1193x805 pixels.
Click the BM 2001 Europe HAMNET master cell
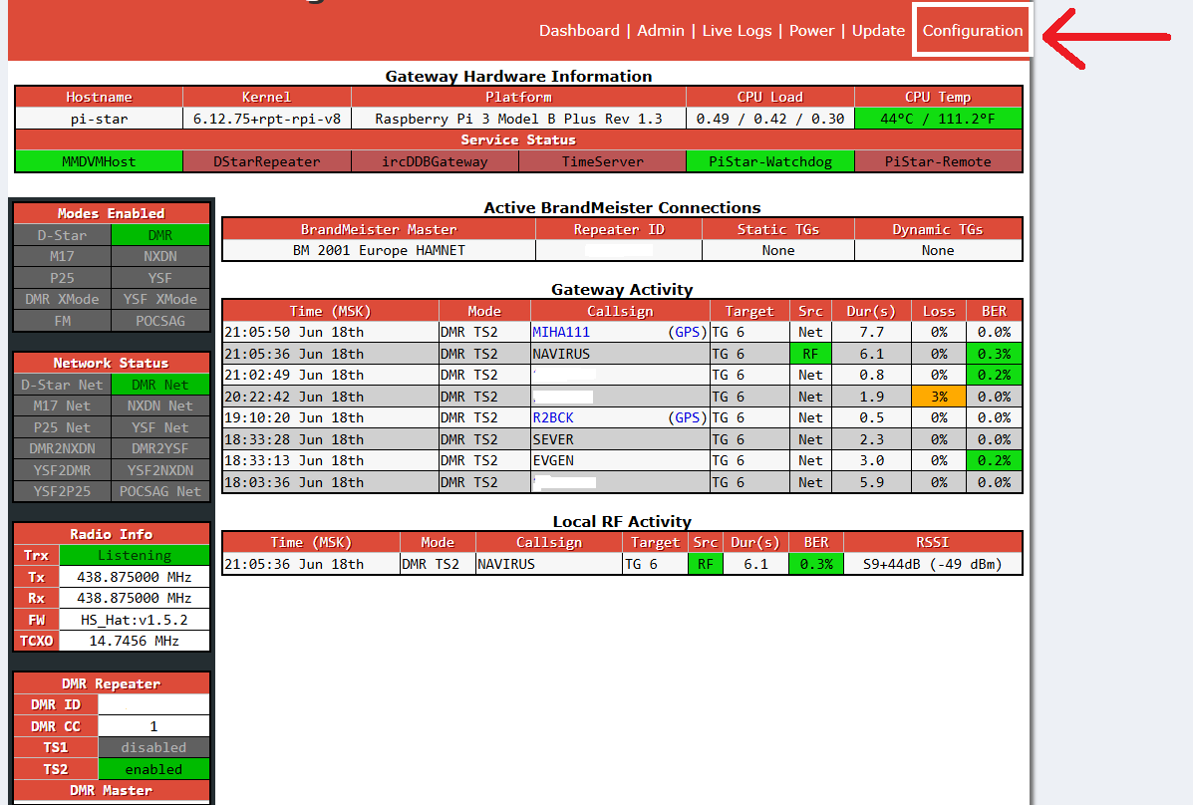tap(379, 250)
